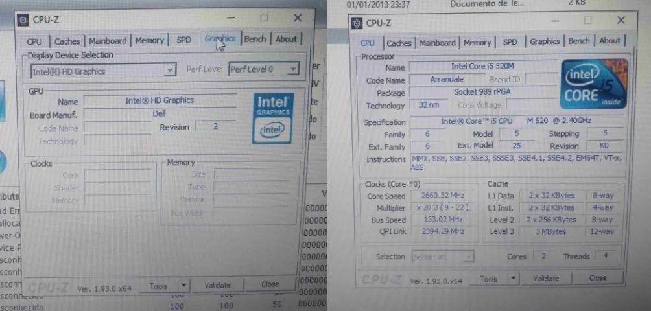Switch to Memory tab in right window
651x311 pixels.
(x=477, y=42)
